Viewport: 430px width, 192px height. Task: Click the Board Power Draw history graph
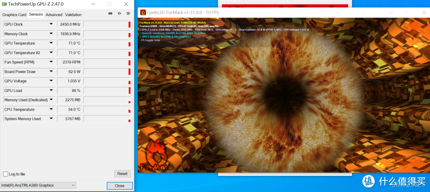pyautogui.click(x=107, y=71)
